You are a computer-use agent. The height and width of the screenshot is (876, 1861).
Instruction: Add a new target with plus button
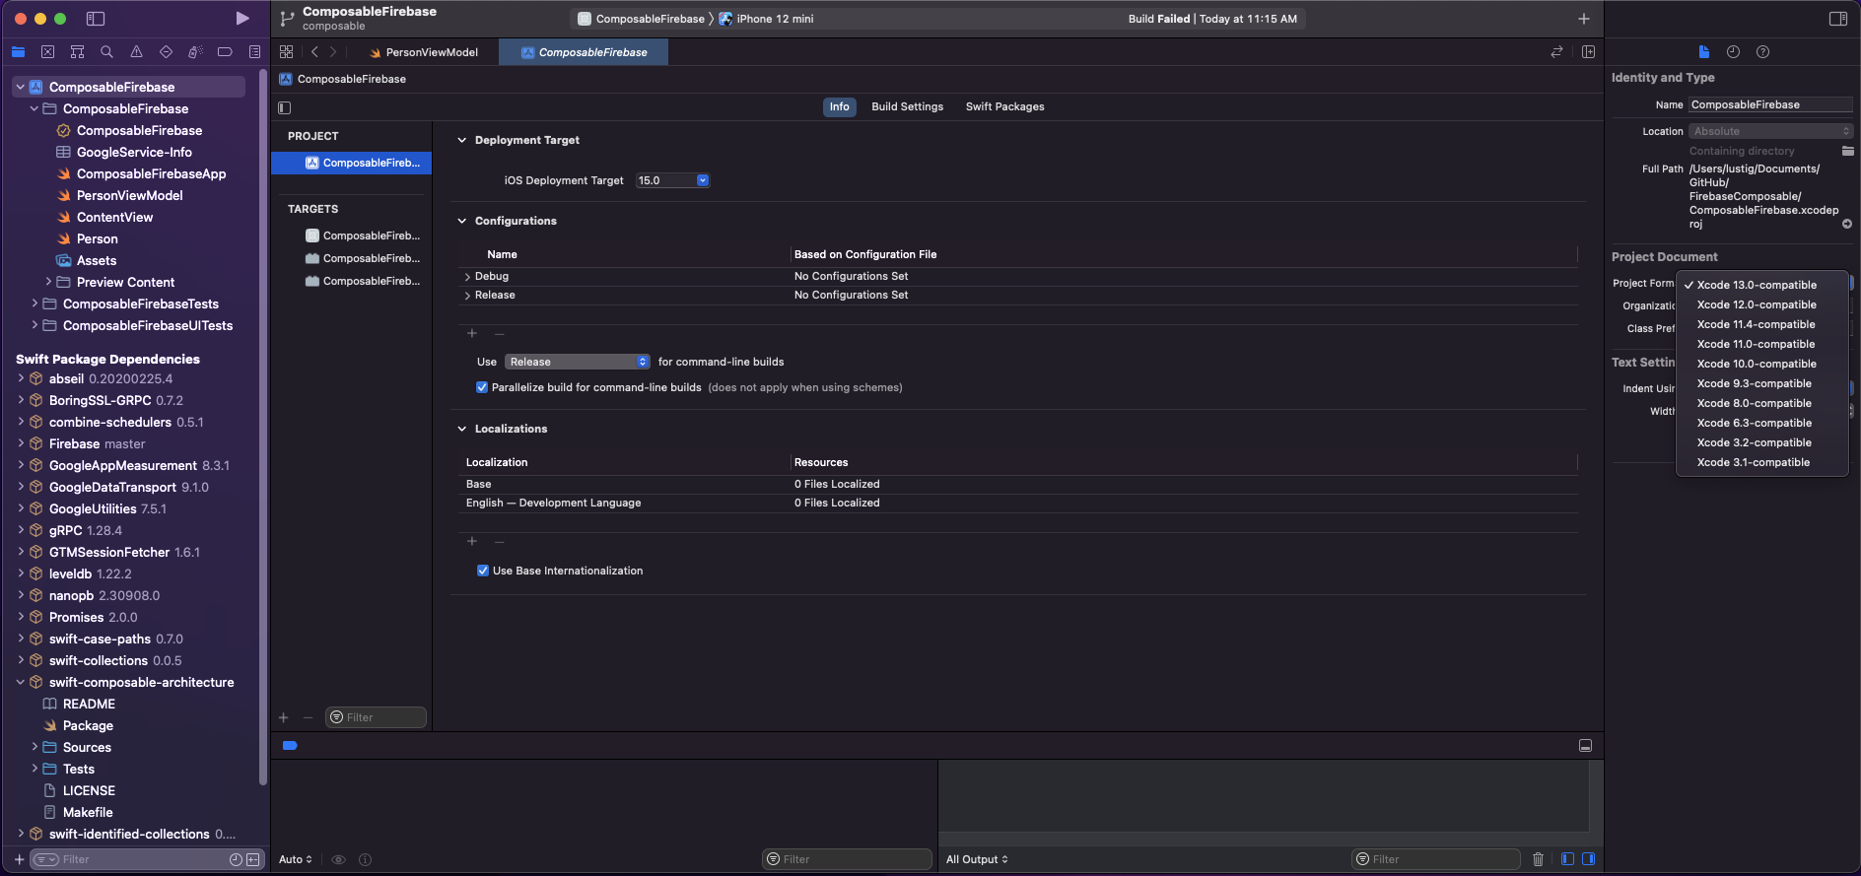[x=284, y=717]
